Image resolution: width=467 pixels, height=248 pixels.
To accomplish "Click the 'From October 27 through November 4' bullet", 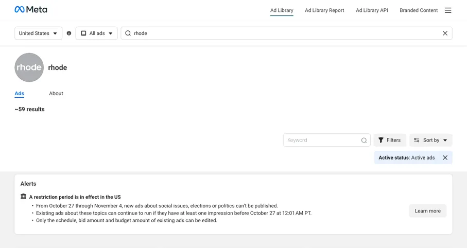I will coord(157,206).
